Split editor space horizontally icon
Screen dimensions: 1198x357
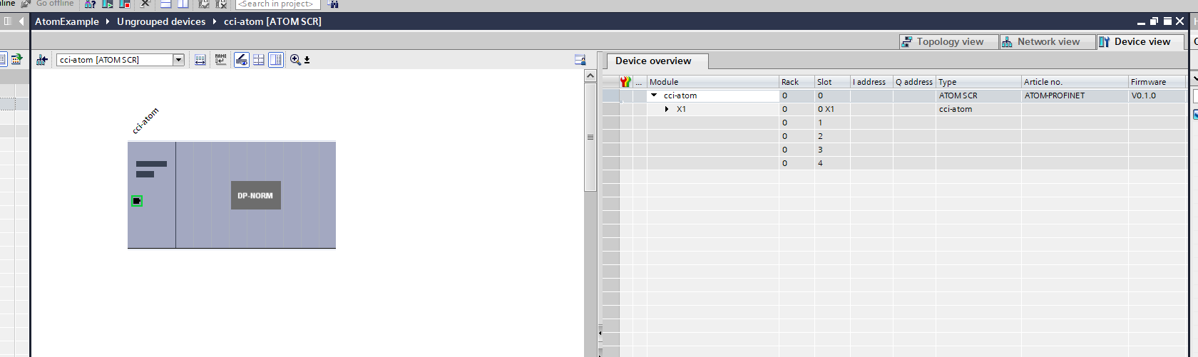click(x=165, y=4)
